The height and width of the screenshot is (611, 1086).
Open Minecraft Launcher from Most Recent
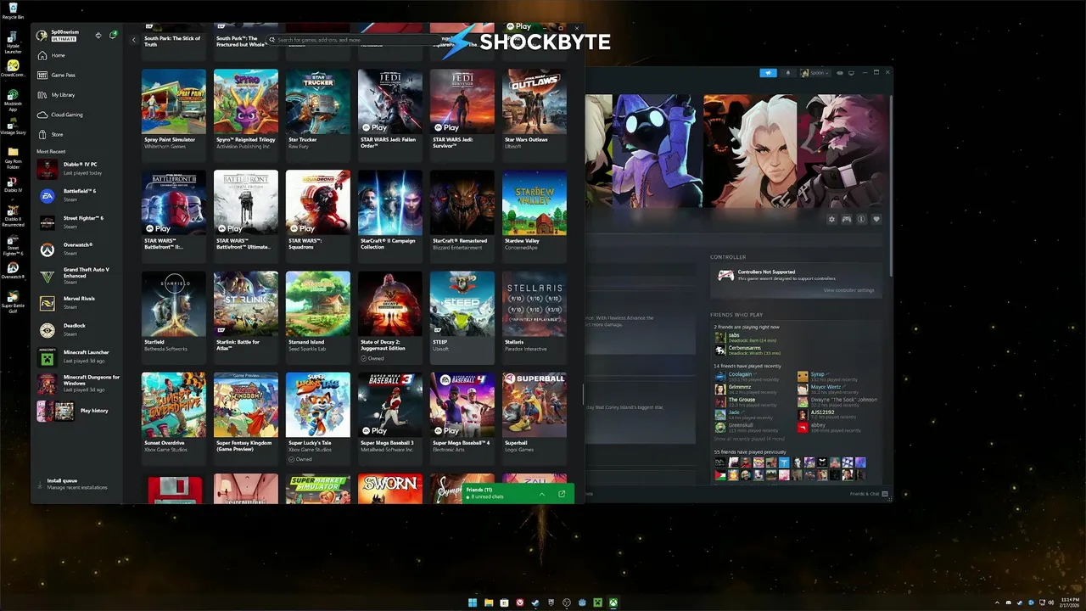77,356
